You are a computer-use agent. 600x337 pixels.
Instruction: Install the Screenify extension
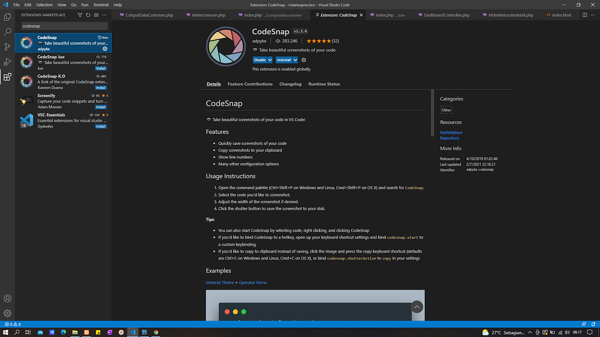[100, 106]
